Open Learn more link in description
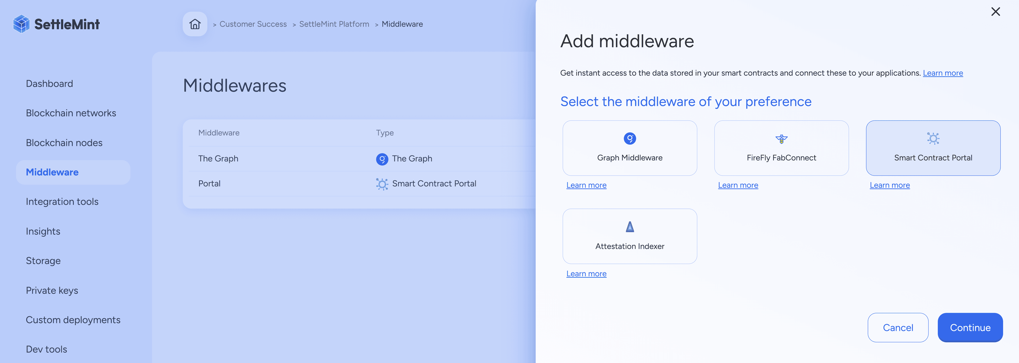 click(x=943, y=73)
